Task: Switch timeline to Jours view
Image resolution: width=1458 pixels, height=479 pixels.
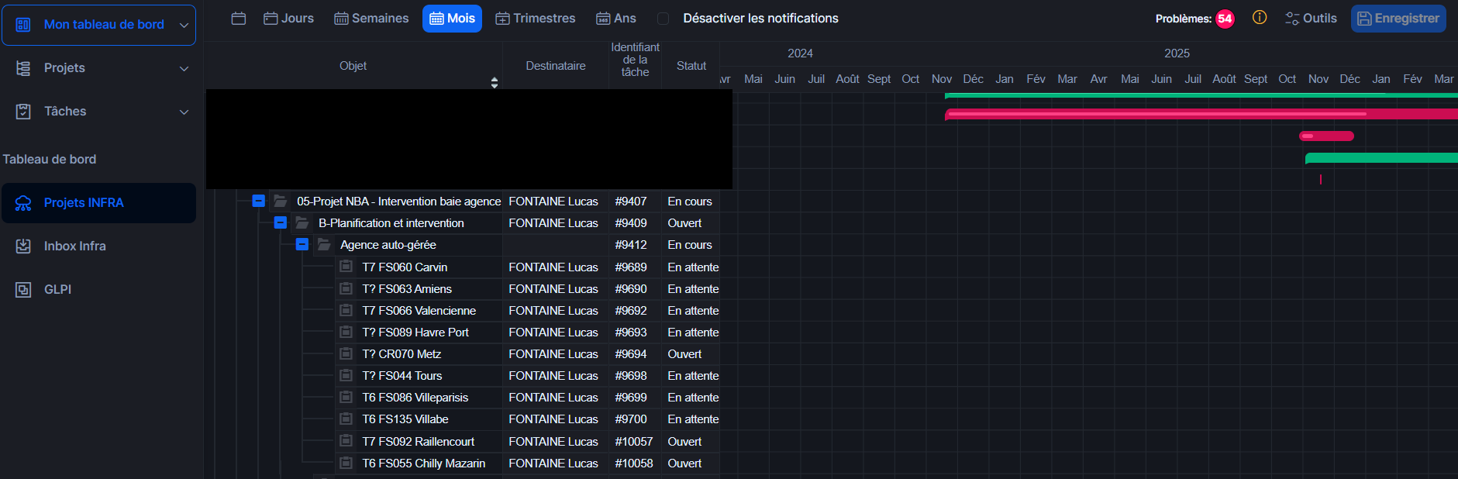Action: pyautogui.click(x=288, y=18)
